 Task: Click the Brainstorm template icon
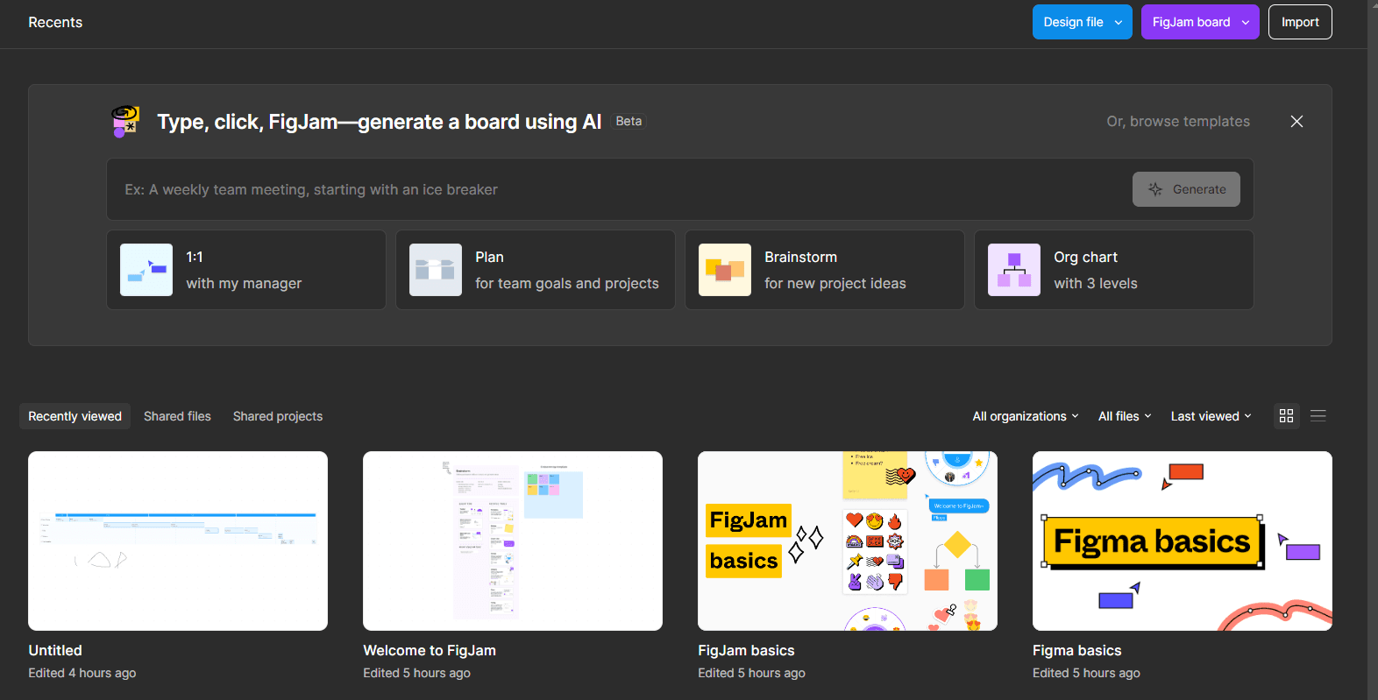725,270
